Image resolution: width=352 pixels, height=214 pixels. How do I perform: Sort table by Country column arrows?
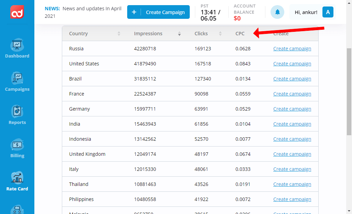coord(119,34)
